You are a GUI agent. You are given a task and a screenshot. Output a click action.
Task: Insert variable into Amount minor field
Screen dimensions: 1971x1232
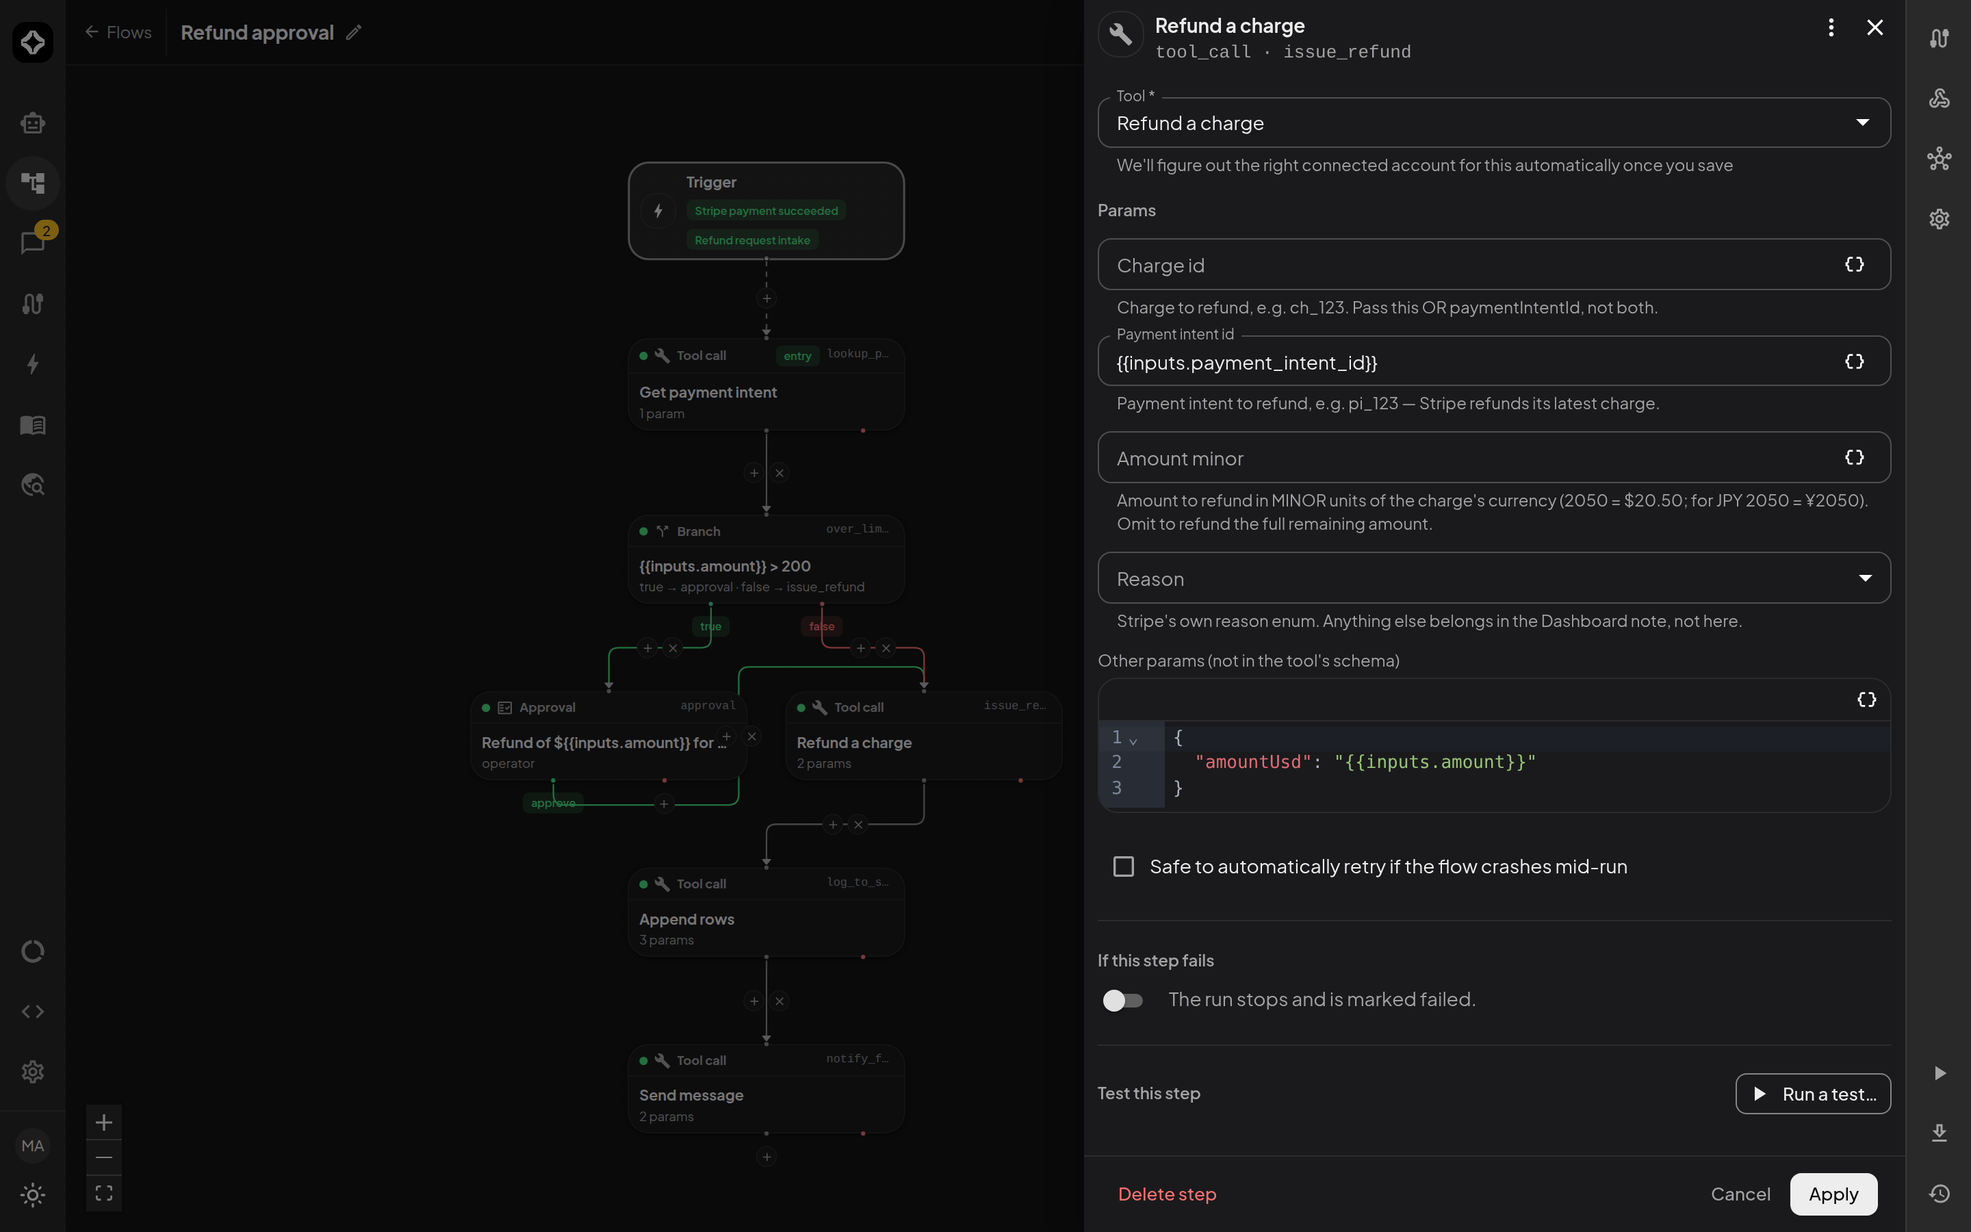[x=1855, y=457]
